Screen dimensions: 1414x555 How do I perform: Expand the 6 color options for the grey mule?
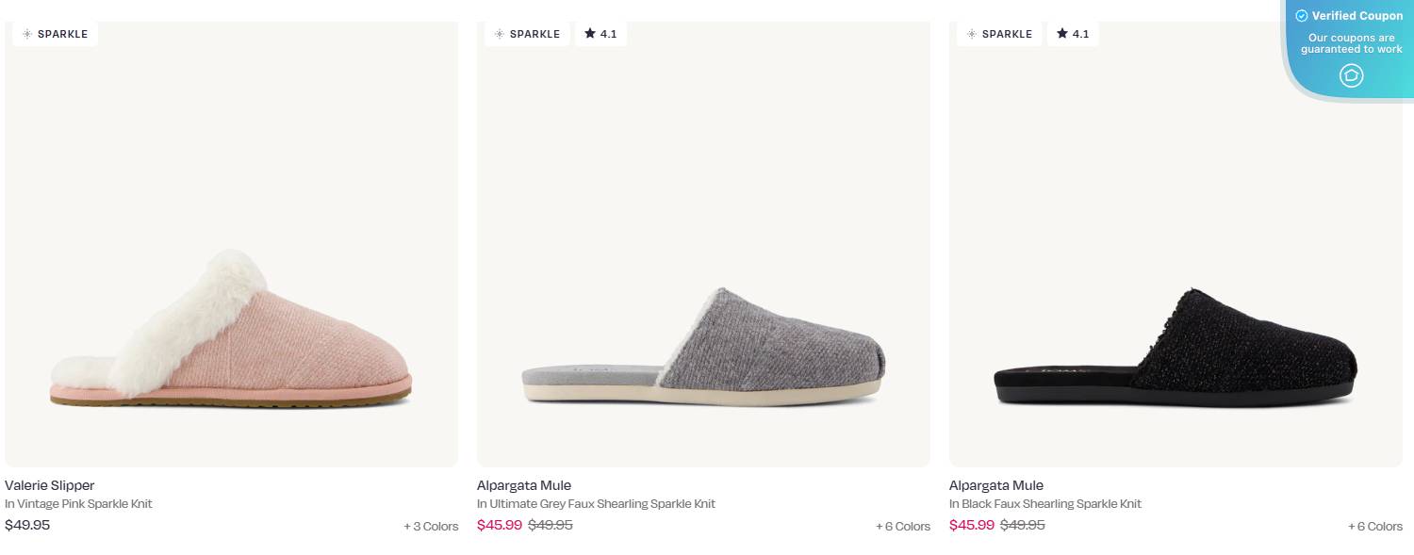[x=903, y=527]
